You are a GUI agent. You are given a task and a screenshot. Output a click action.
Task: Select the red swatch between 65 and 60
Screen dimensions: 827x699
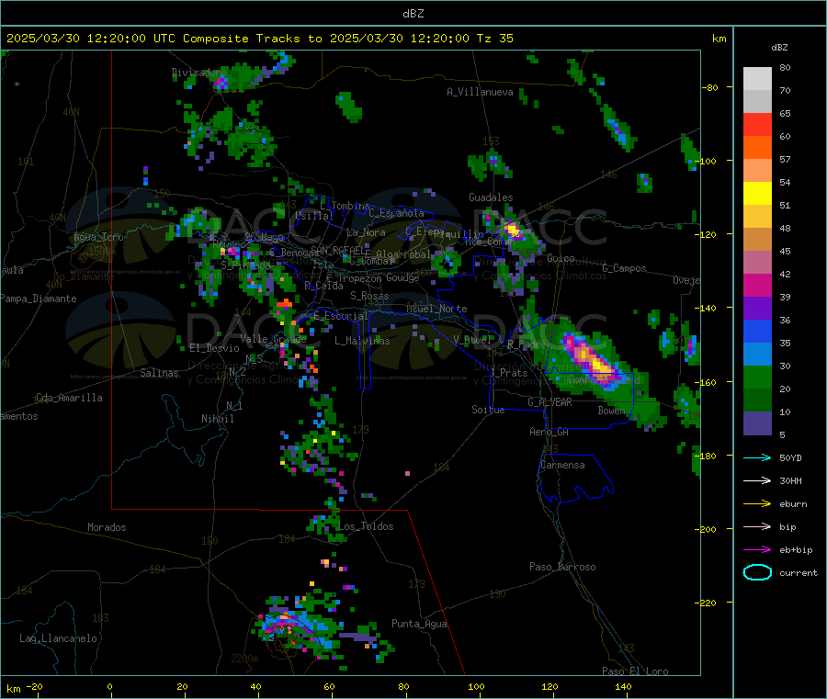point(757,125)
